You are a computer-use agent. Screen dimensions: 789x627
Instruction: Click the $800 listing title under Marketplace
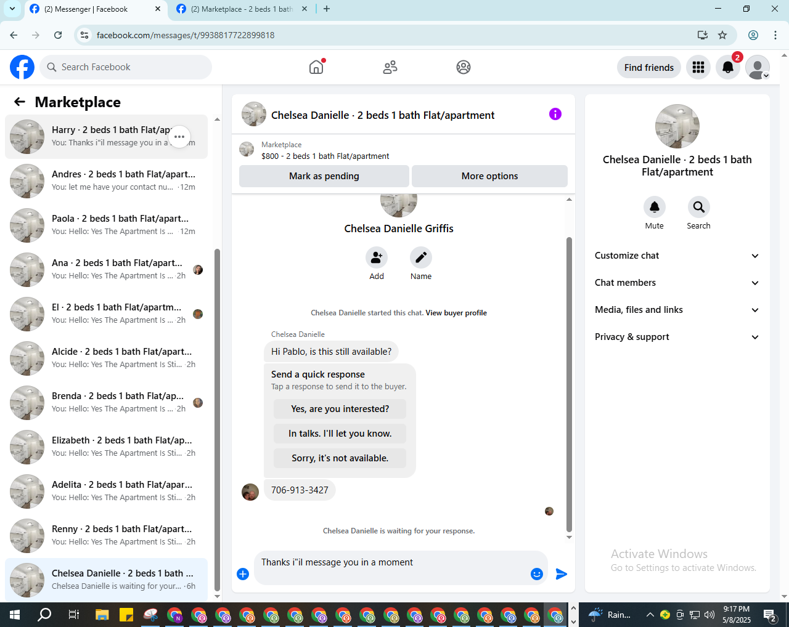(325, 156)
